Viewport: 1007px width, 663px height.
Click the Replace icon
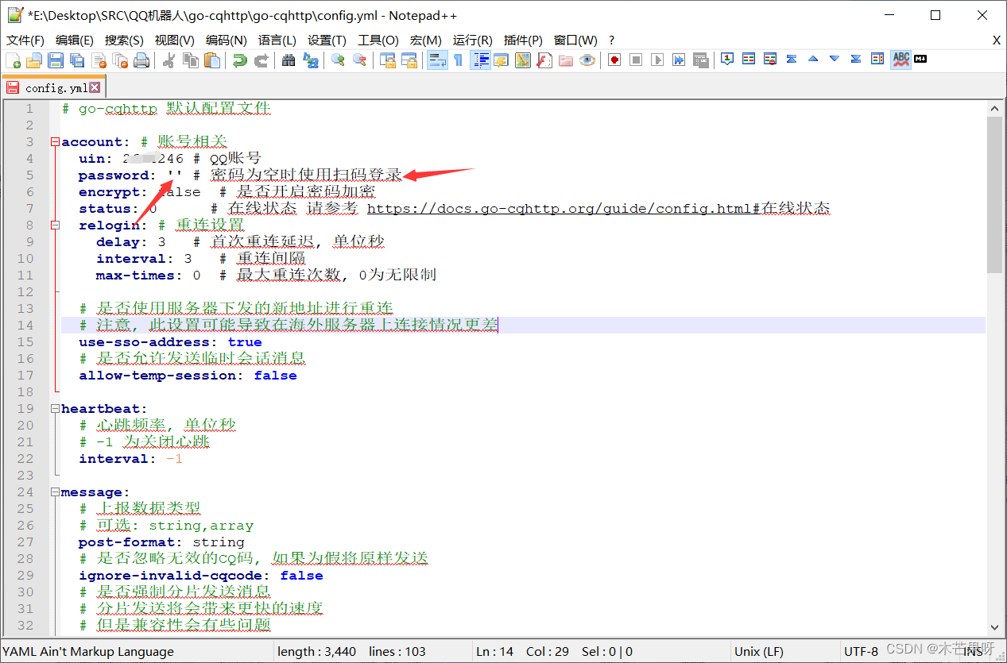coord(311,60)
